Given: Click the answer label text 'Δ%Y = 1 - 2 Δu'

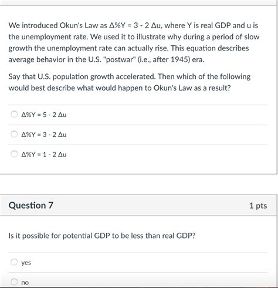Looking at the screenshot, I should click(x=44, y=155).
